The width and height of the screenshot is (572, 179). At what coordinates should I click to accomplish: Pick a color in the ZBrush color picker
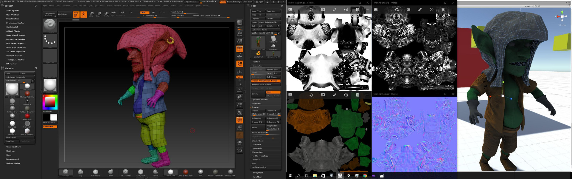(50, 102)
